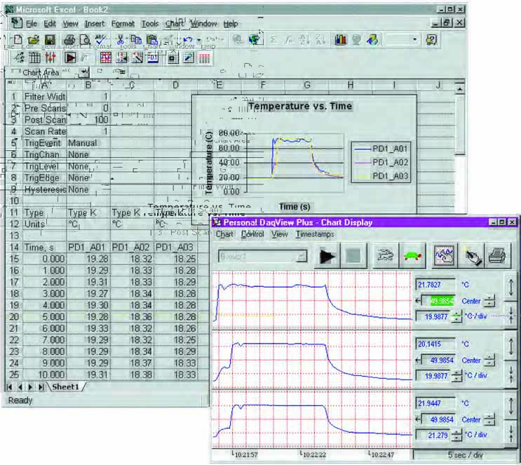The image size is (521, 465).
Task: Click the PD1_A01 legend entry in Excel chart
Action: 381,149
